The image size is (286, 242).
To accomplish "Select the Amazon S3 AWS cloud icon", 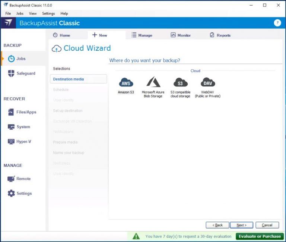I will [126, 83].
